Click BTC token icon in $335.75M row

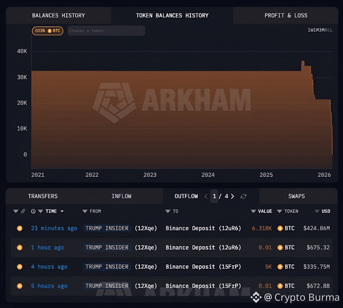pyautogui.click(x=280, y=267)
